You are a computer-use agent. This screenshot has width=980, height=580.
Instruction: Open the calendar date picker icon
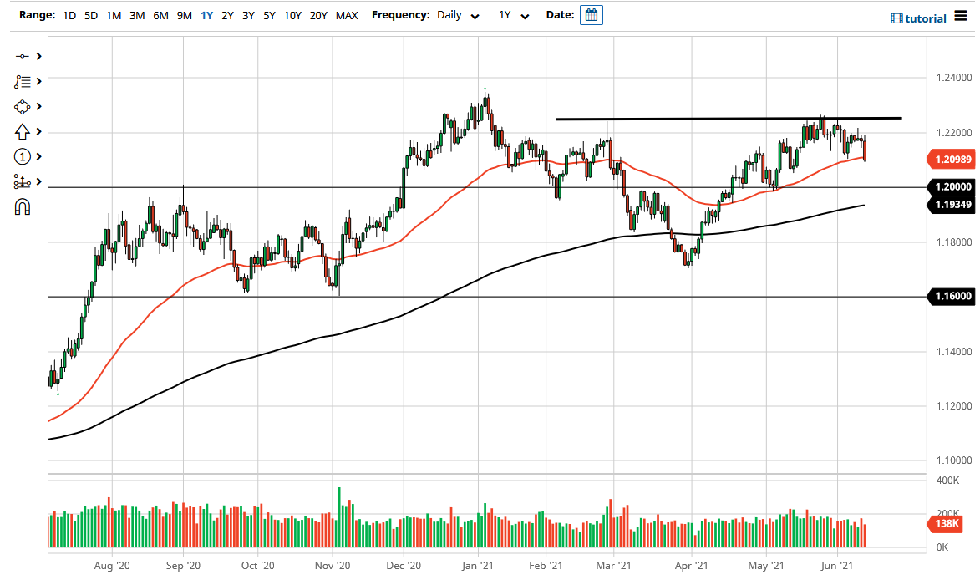pos(592,15)
